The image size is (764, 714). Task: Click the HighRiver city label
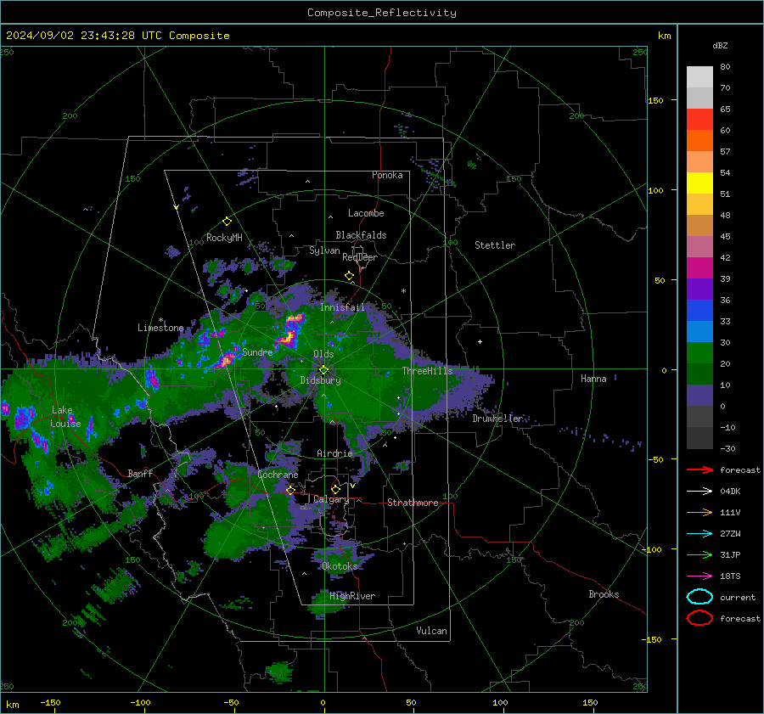(x=352, y=596)
